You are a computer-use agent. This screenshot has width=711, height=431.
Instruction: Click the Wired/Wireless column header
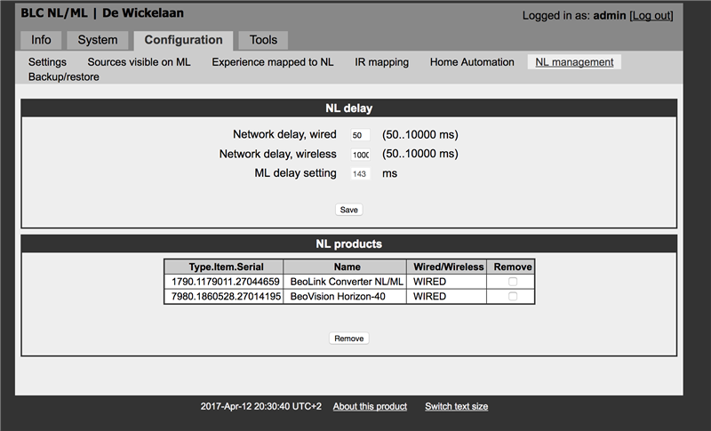[447, 267]
